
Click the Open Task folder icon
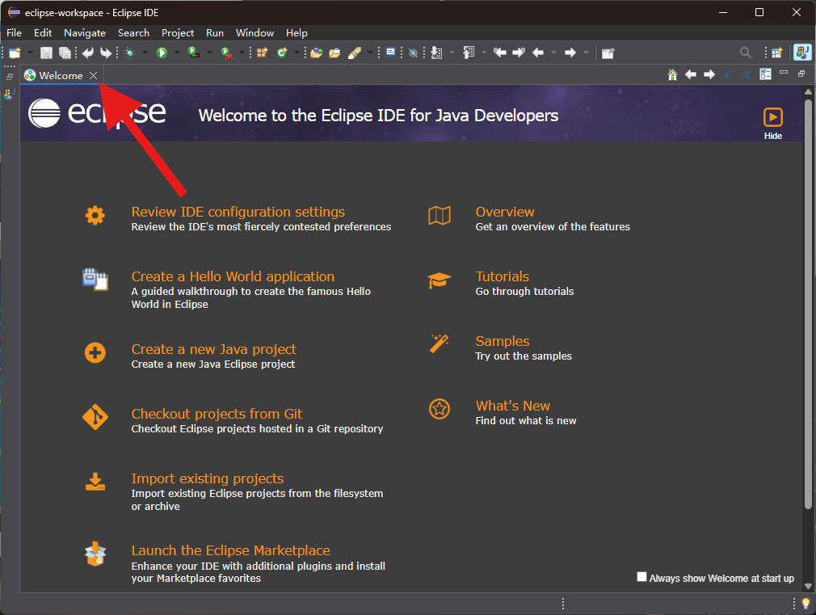pyautogui.click(x=334, y=53)
